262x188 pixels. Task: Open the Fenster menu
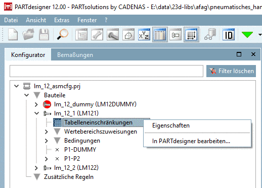tap(87, 20)
